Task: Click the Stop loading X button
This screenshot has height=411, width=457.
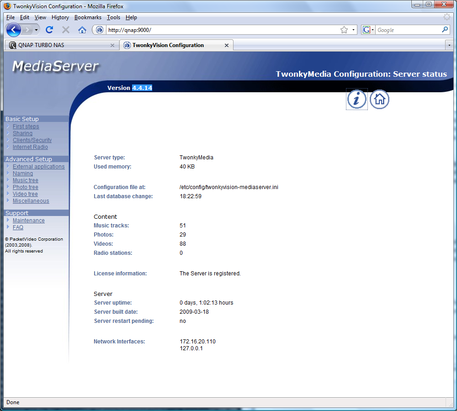Action: 66,30
